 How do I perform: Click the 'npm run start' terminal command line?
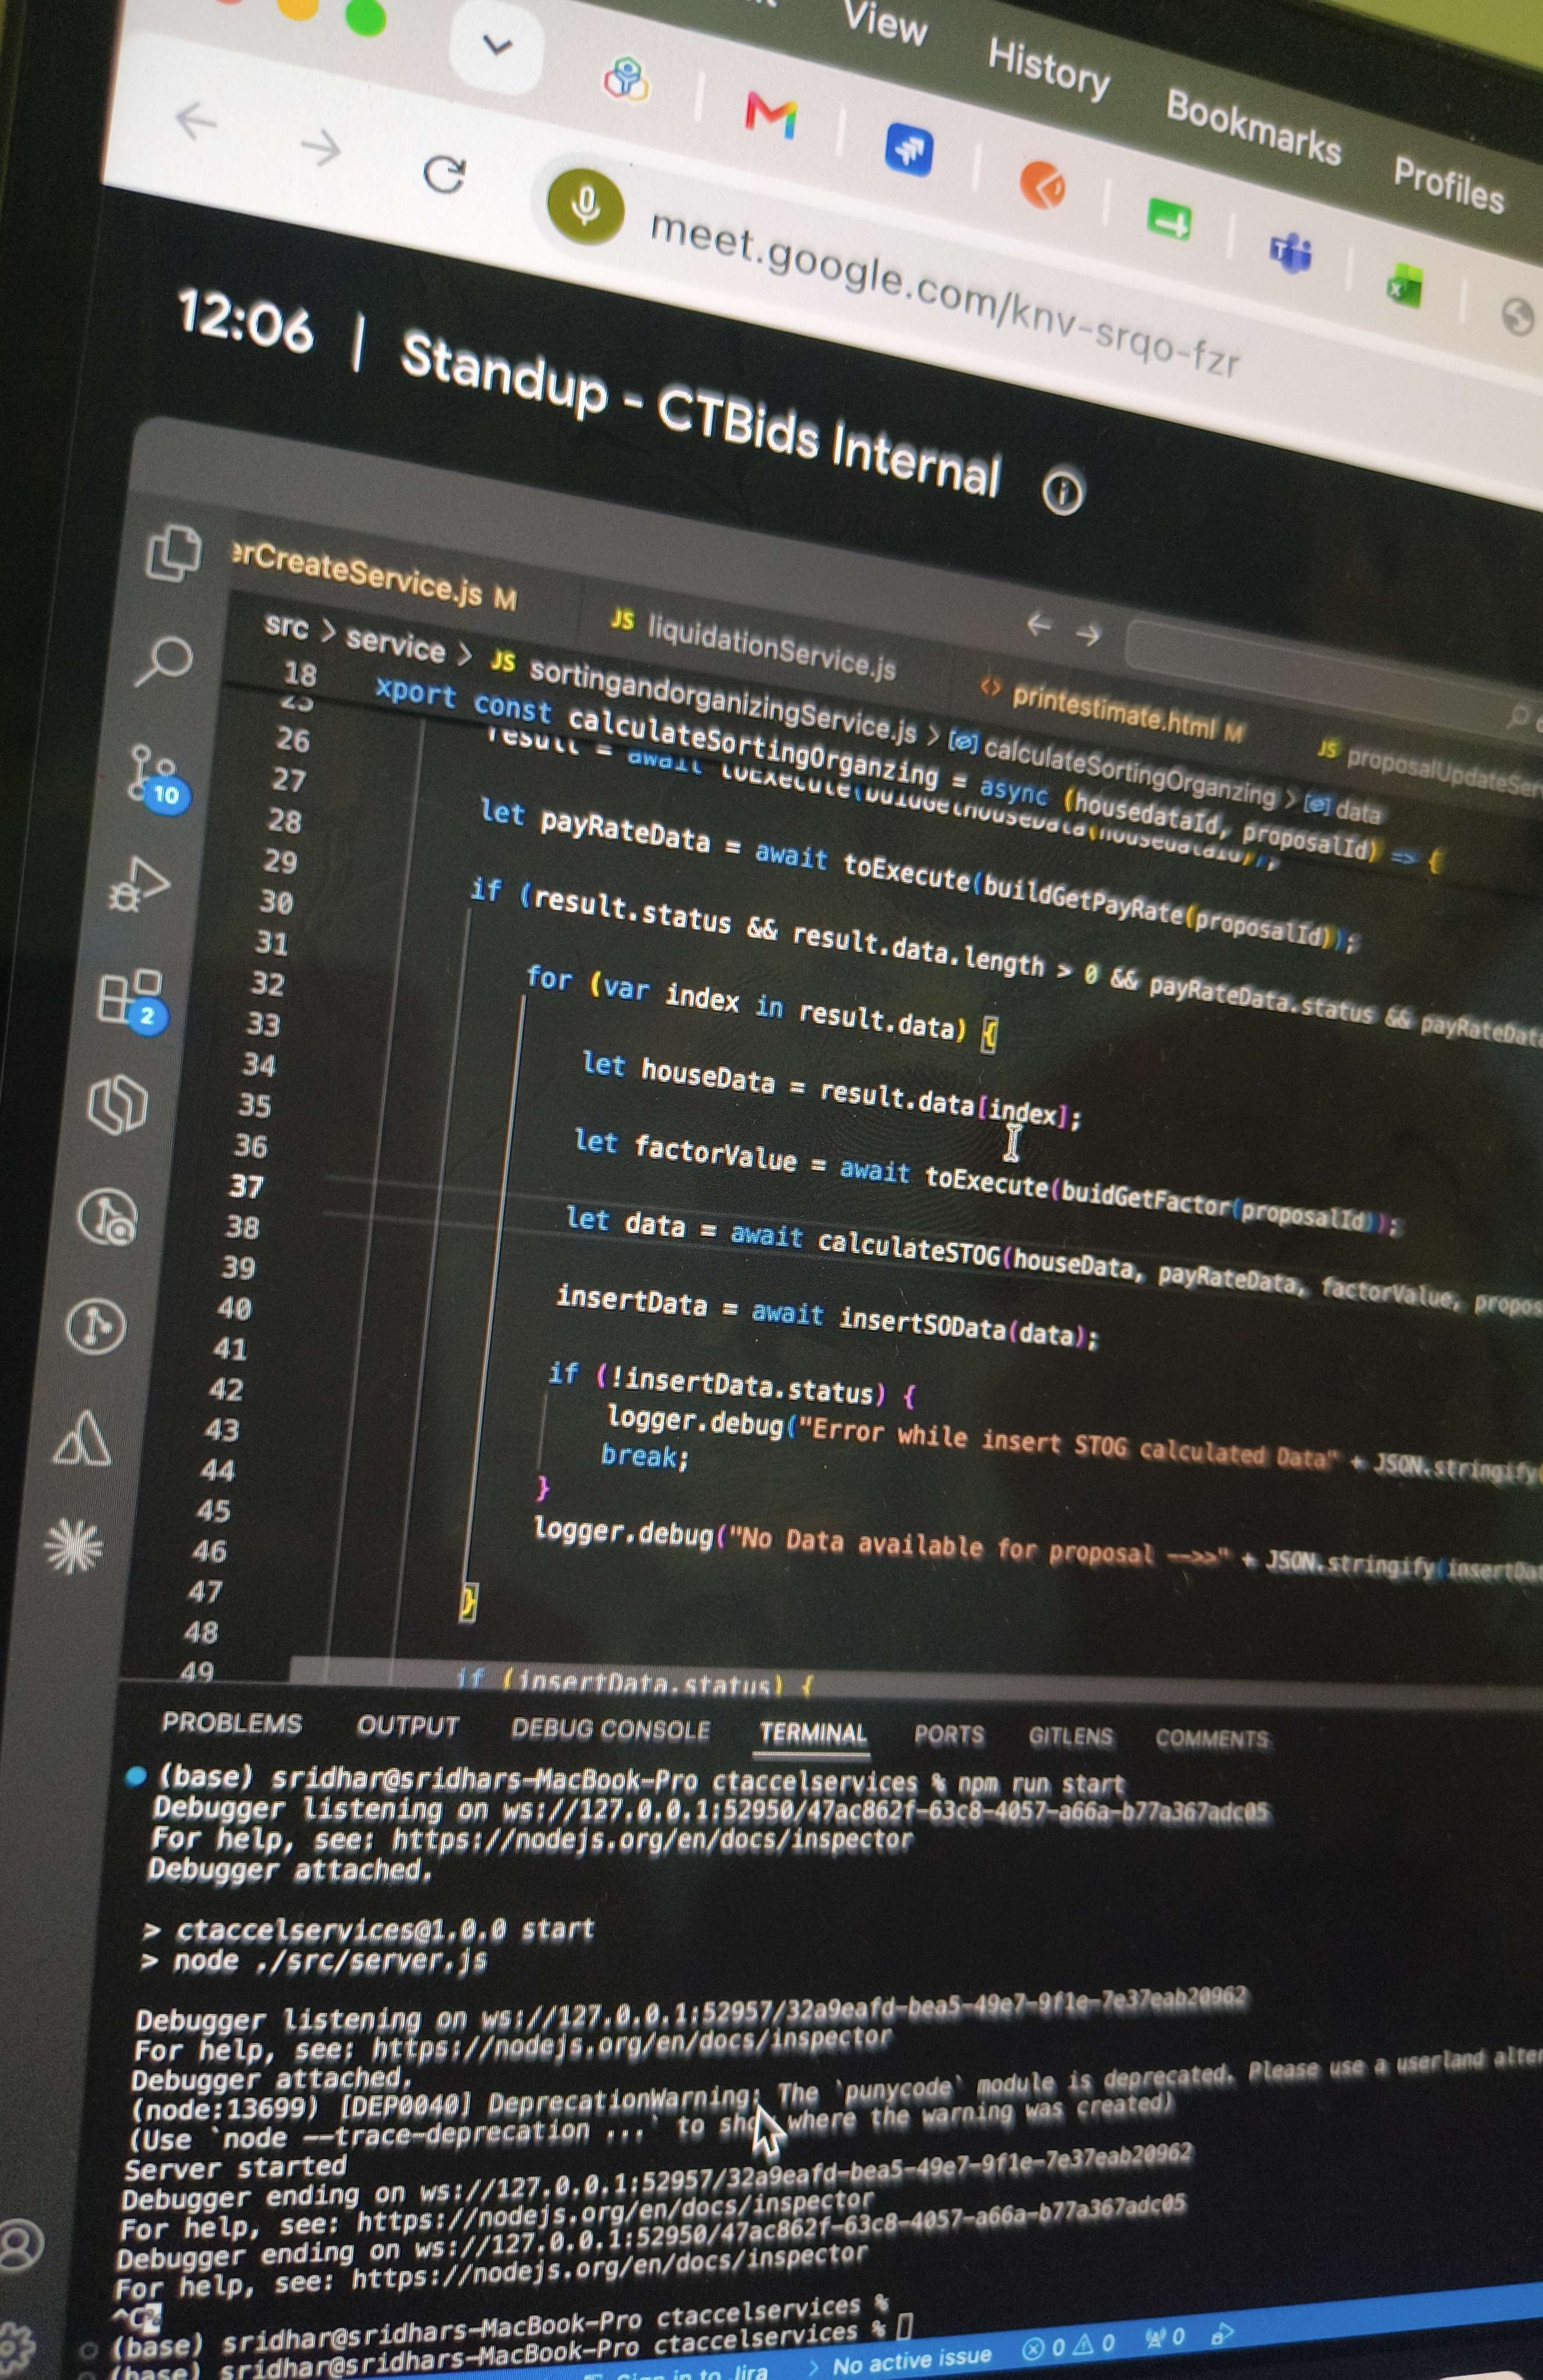click(x=1041, y=1784)
